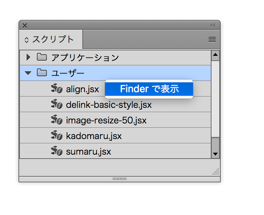The image size is (264, 215).
Task: Cycle the panel view with the スクリプト tab arrows
Action: pos(26,40)
